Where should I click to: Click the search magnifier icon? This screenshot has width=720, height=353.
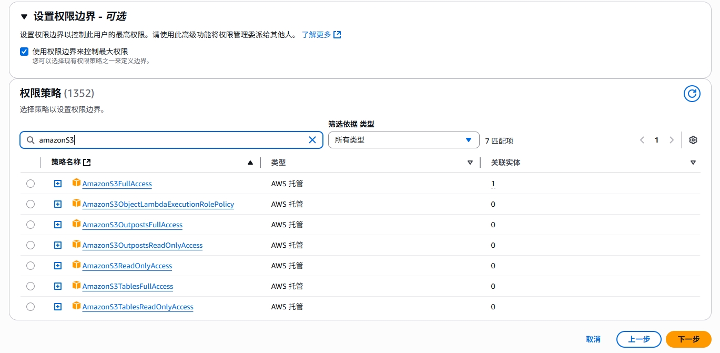[31, 140]
